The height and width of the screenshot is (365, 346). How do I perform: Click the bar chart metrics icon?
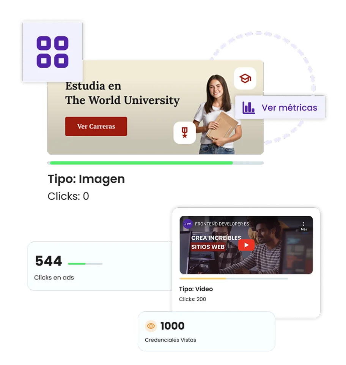248,107
